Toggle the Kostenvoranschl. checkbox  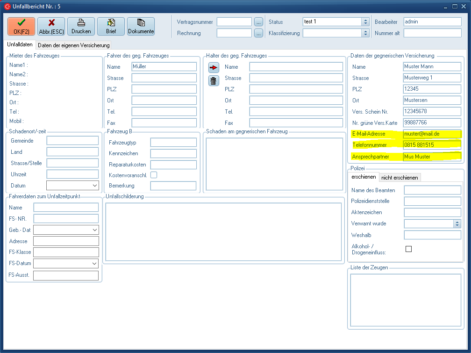154,175
